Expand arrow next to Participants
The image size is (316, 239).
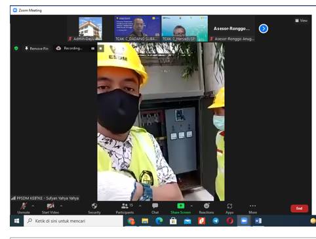(x=140, y=206)
